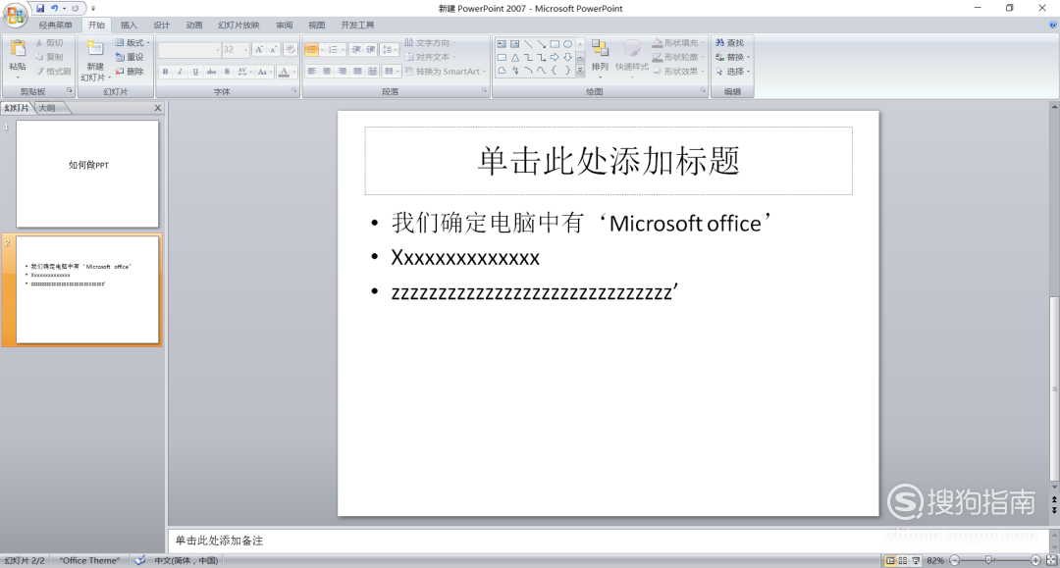Screen dimensions: 1060x568
Task: Select the oval shape in shapes gallery
Action: click(568, 44)
